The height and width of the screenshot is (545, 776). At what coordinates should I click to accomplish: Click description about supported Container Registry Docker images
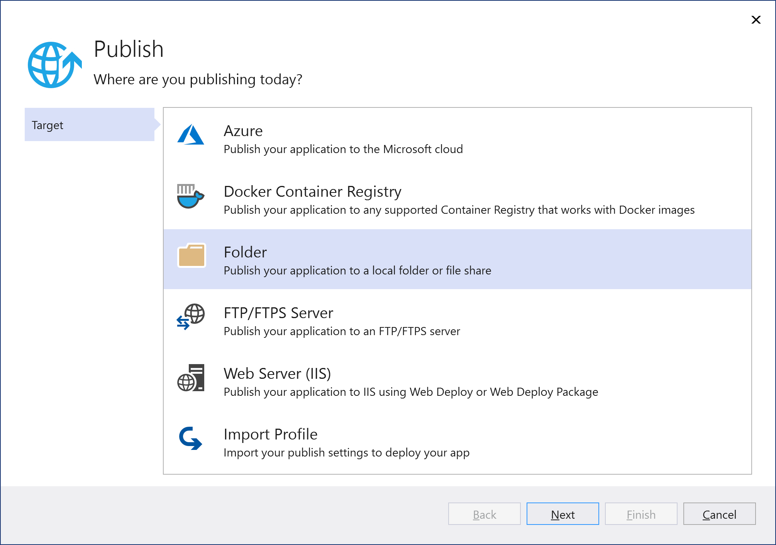point(459,210)
